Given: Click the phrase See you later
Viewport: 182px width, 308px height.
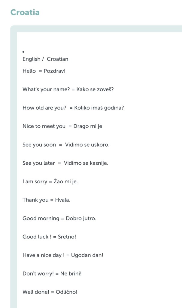Looking at the screenshot, I should [38, 163].
